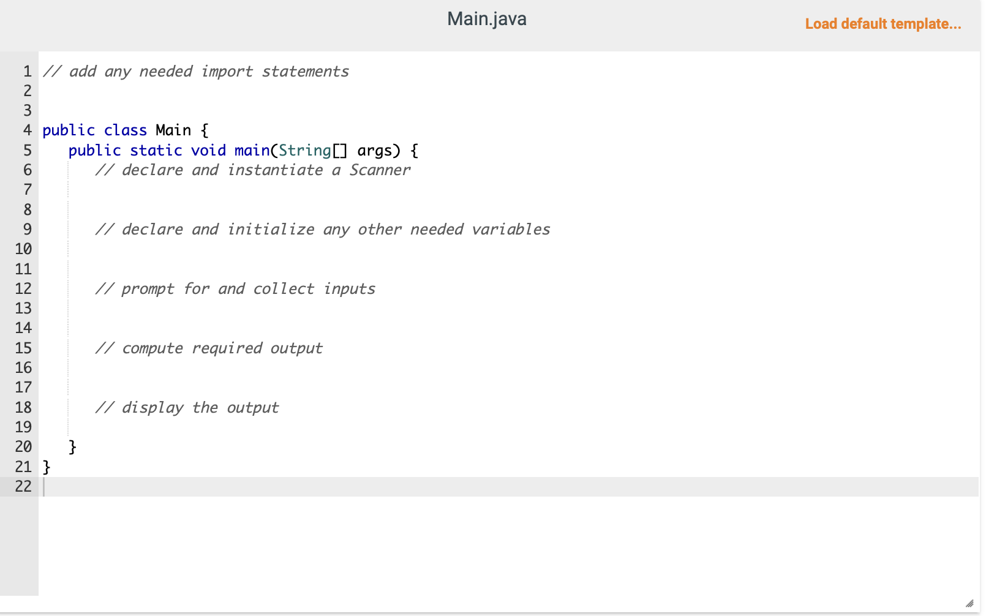
Task: Click the prompt for and collect inputs comment
Action: pyautogui.click(x=235, y=288)
